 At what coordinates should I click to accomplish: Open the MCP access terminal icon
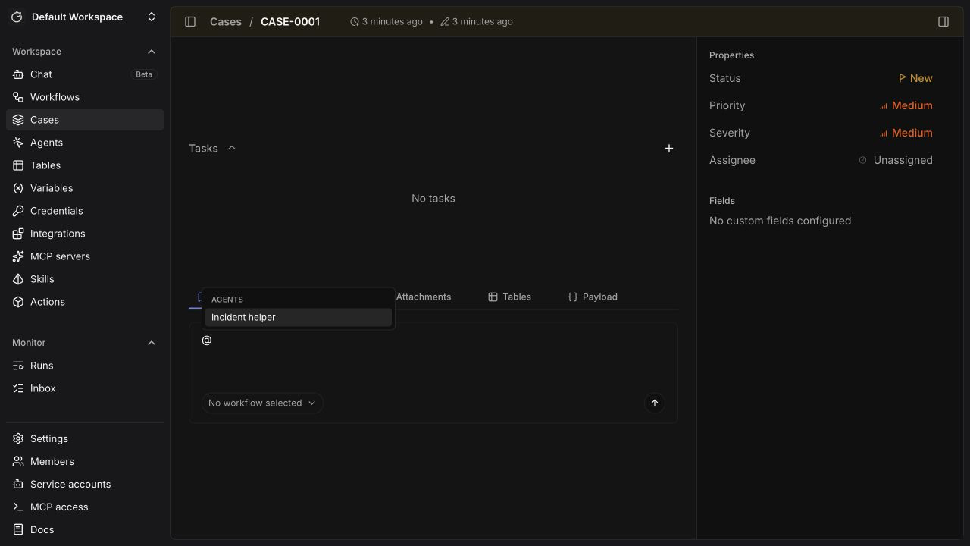tap(18, 507)
